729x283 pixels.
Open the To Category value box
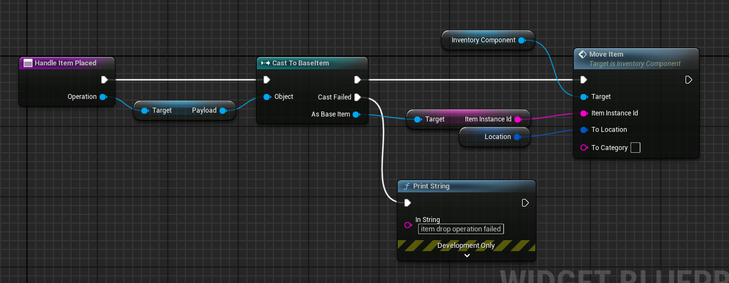pos(635,148)
